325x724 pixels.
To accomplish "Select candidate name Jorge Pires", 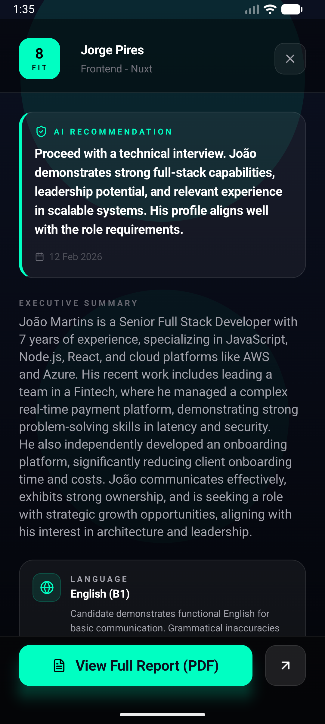I will (x=112, y=50).
